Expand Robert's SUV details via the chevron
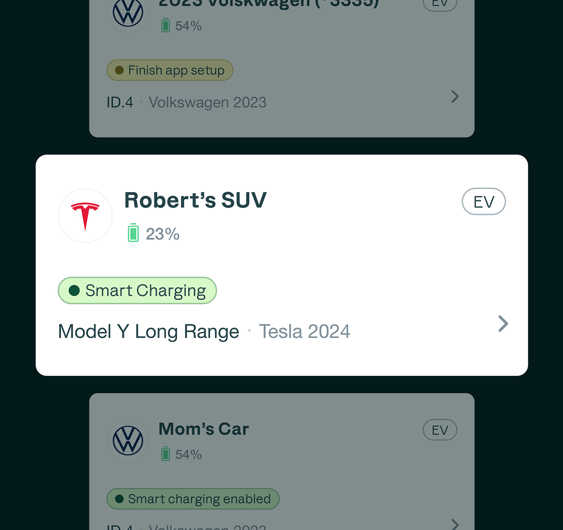The width and height of the screenshot is (563, 530). click(x=503, y=323)
